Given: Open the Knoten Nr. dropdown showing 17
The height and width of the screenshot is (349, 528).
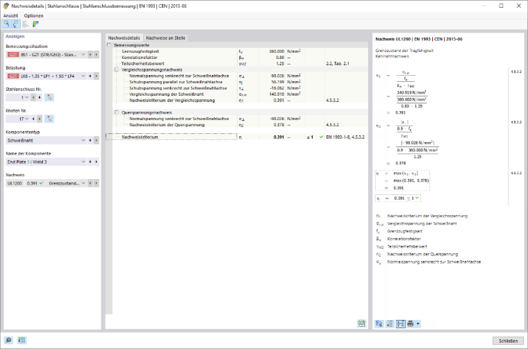Looking at the screenshot, I should tap(18, 119).
